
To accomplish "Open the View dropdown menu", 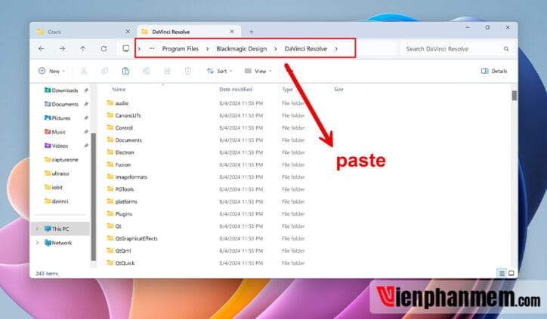I will pos(258,71).
